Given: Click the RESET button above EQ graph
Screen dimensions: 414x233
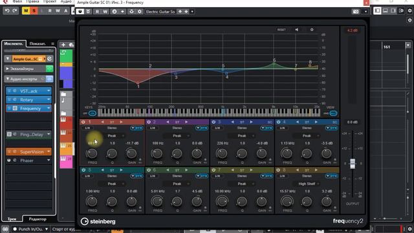Looking at the screenshot, I should [281, 30].
